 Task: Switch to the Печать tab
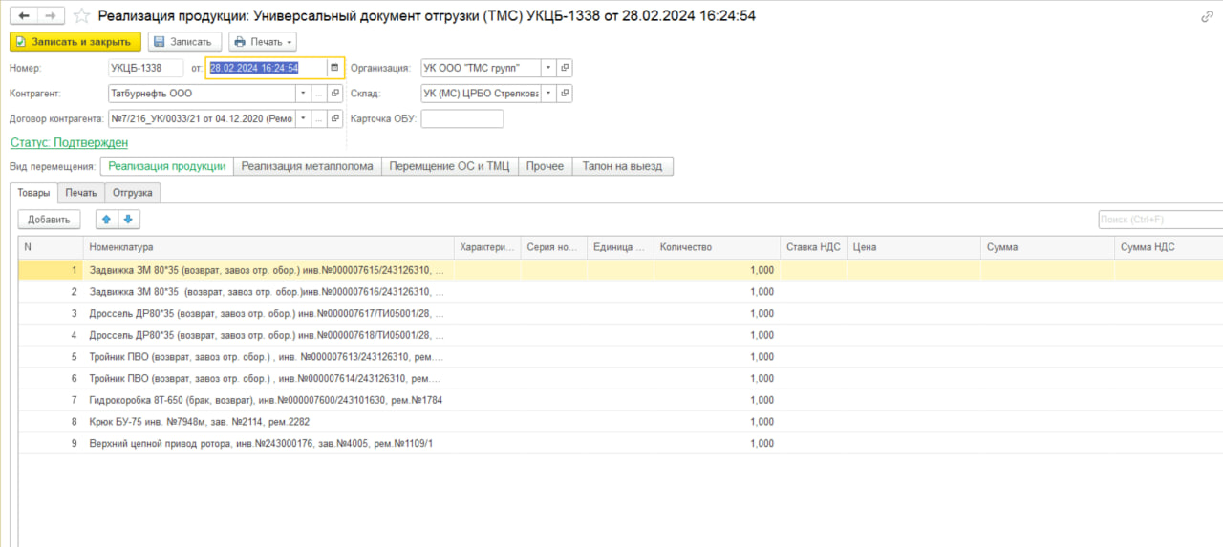(81, 193)
